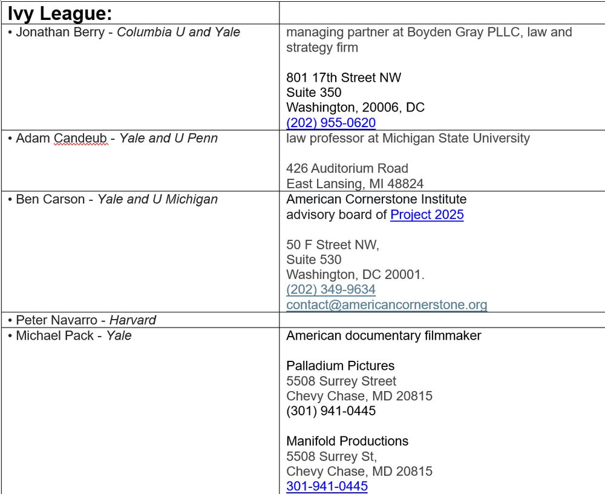Click the empty cell right of Ivy League heading

pyautogui.click(x=442, y=13)
